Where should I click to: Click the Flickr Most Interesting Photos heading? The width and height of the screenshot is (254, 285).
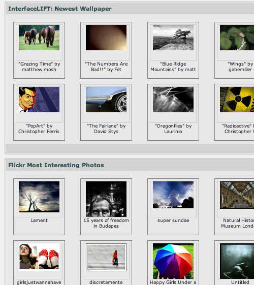56,165
